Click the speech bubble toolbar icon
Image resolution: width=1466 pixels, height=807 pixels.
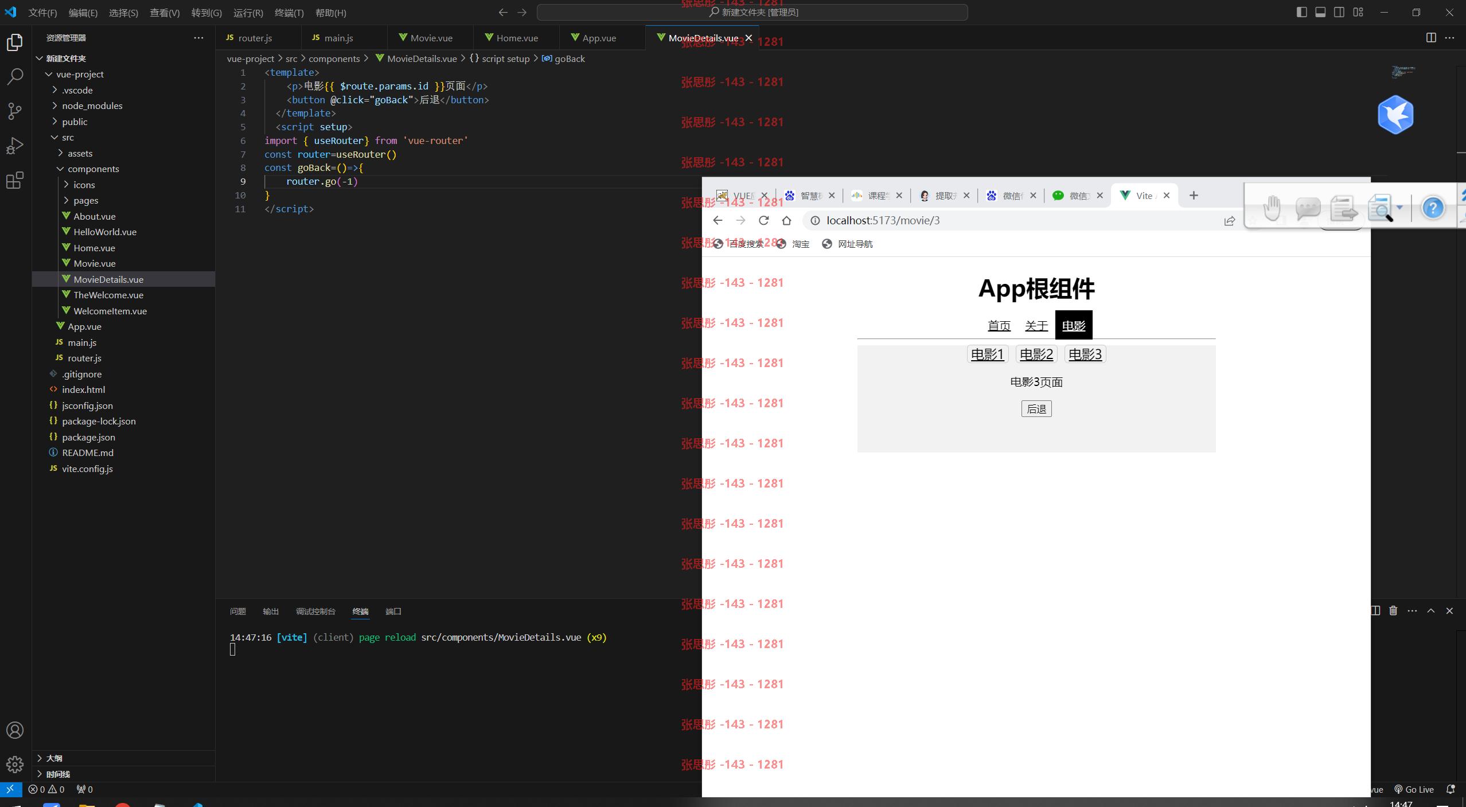pyautogui.click(x=1308, y=208)
